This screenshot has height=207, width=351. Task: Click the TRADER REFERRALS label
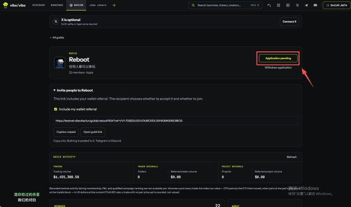(148, 167)
